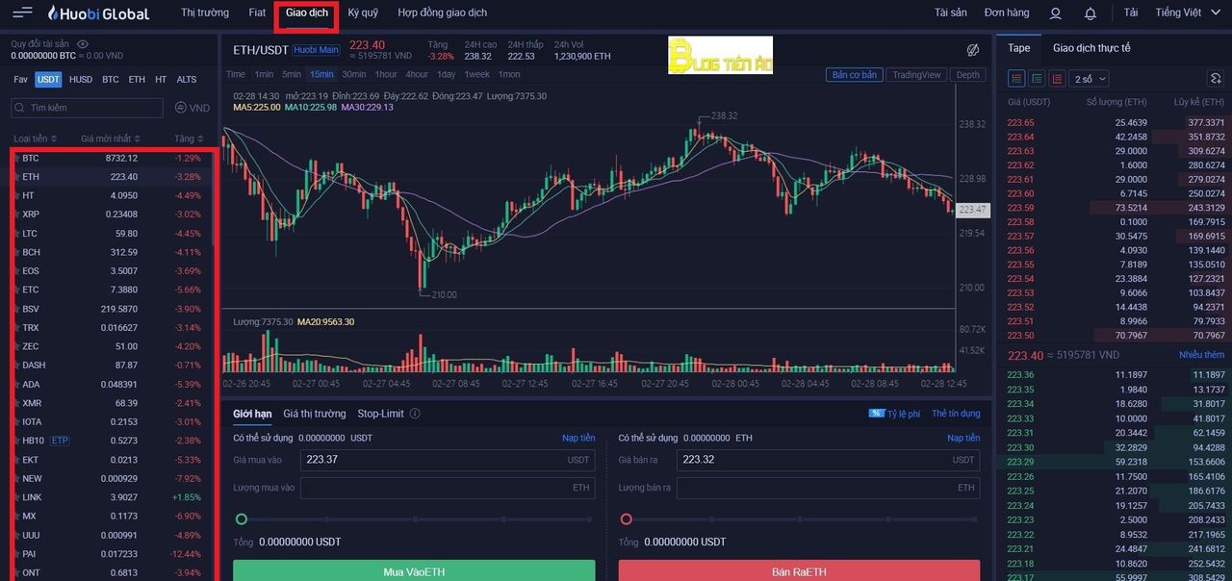Click the fee rate percent icon
The width and height of the screenshot is (1232, 581).
tap(876, 414)
